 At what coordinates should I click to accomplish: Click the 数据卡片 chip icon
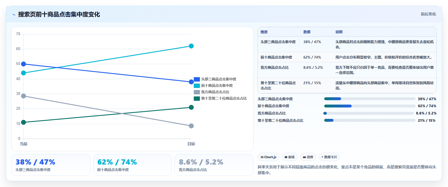click(322, 157)
